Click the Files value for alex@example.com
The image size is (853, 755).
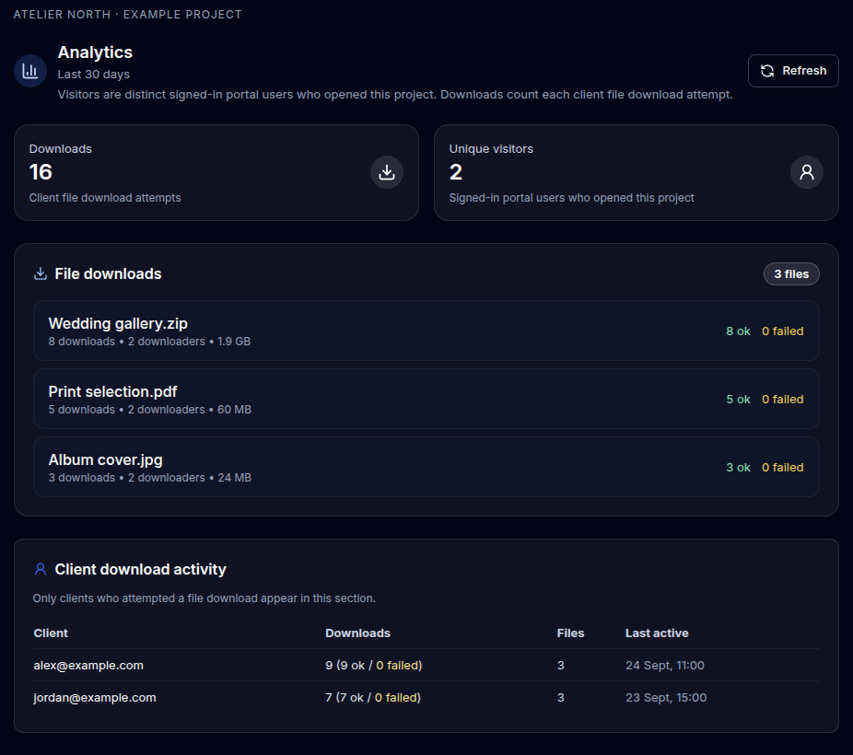pos(560,666)
